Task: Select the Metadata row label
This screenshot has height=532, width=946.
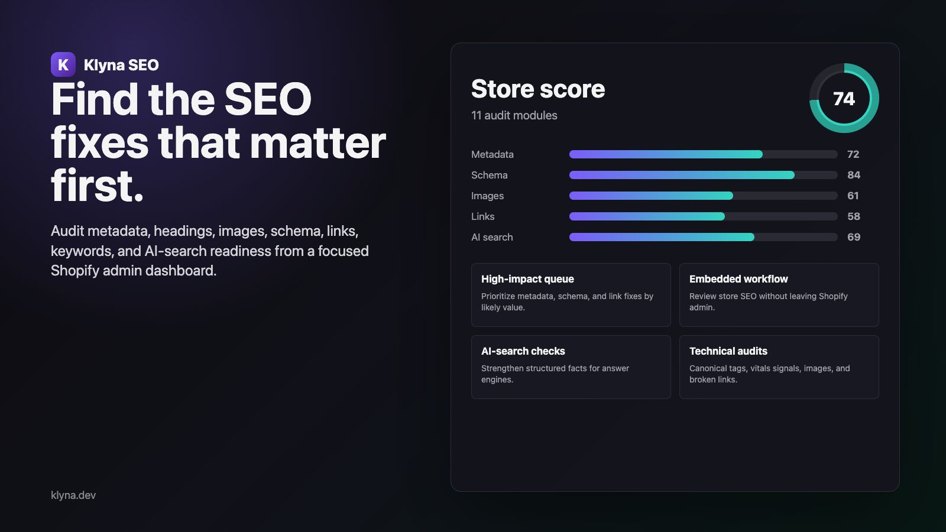Action: click(493, 154)
